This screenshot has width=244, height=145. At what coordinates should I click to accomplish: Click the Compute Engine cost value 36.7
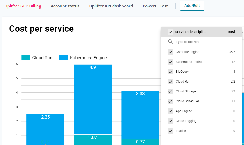pos(232,52)
